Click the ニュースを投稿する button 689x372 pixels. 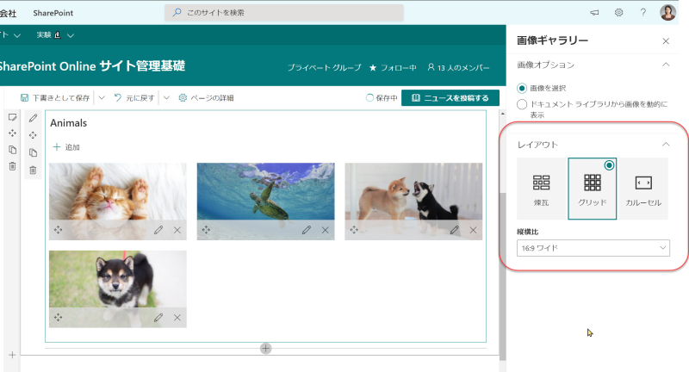[450, 98]
